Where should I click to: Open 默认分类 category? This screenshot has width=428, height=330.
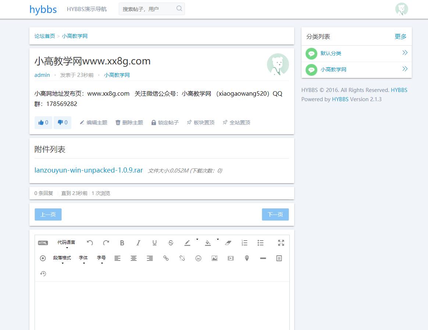pyautogui.click(x=331, y=53)
